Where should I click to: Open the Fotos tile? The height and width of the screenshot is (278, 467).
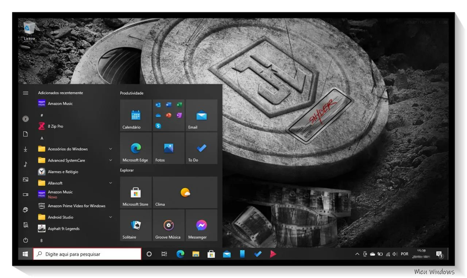169,148
